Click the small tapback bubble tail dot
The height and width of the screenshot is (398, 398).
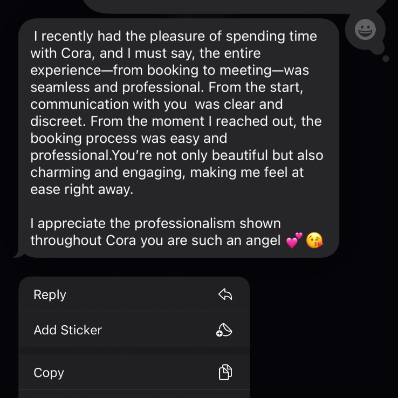[386, 59]
